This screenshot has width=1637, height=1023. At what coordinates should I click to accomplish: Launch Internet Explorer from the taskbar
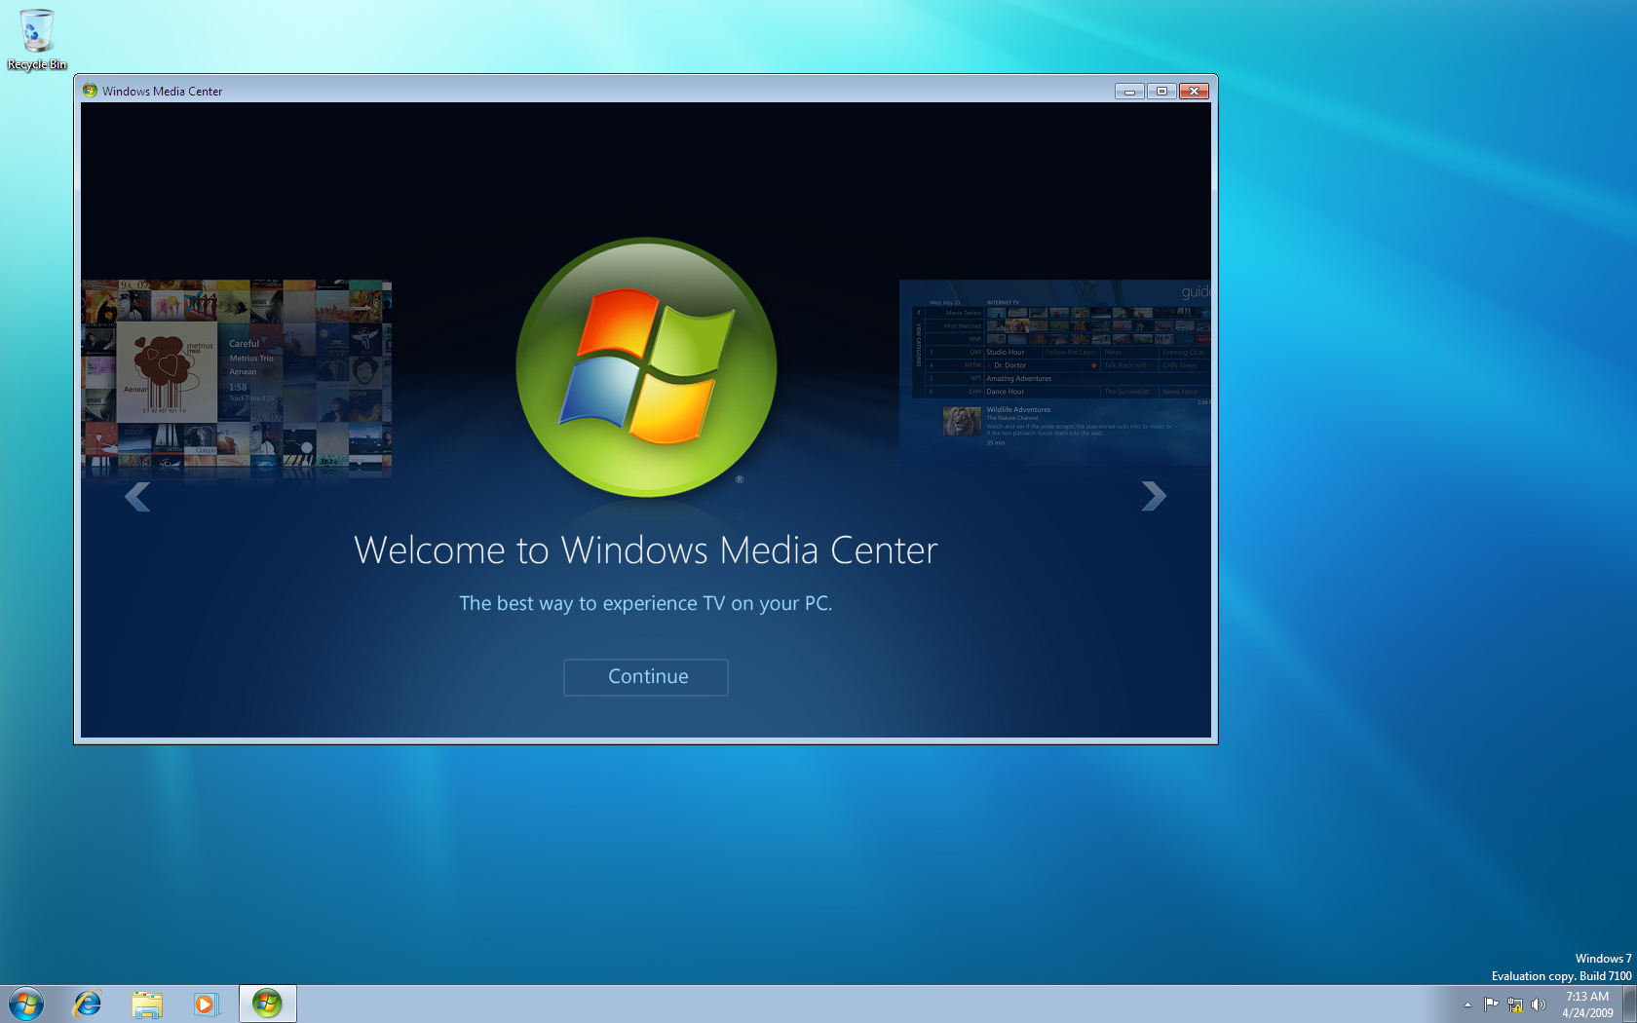[88, 1003]
